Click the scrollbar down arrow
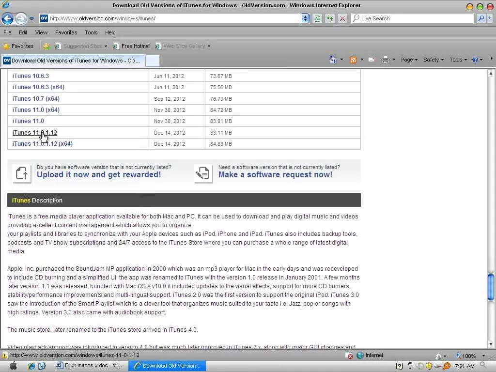Screen dimensions: 496x372 [x=491, y=344]
